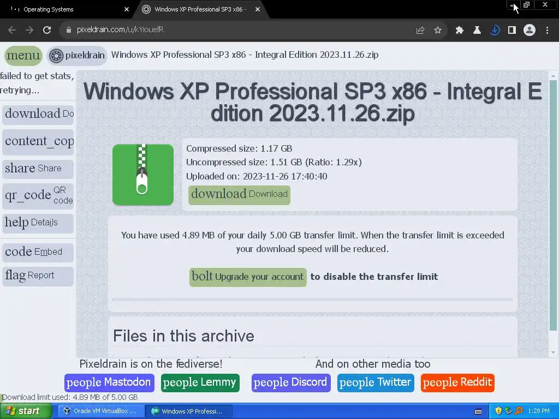Viewport: 559px width, 419px height.
Task: Click the 'Files in this archive' heading
Action: pos(183,336)
